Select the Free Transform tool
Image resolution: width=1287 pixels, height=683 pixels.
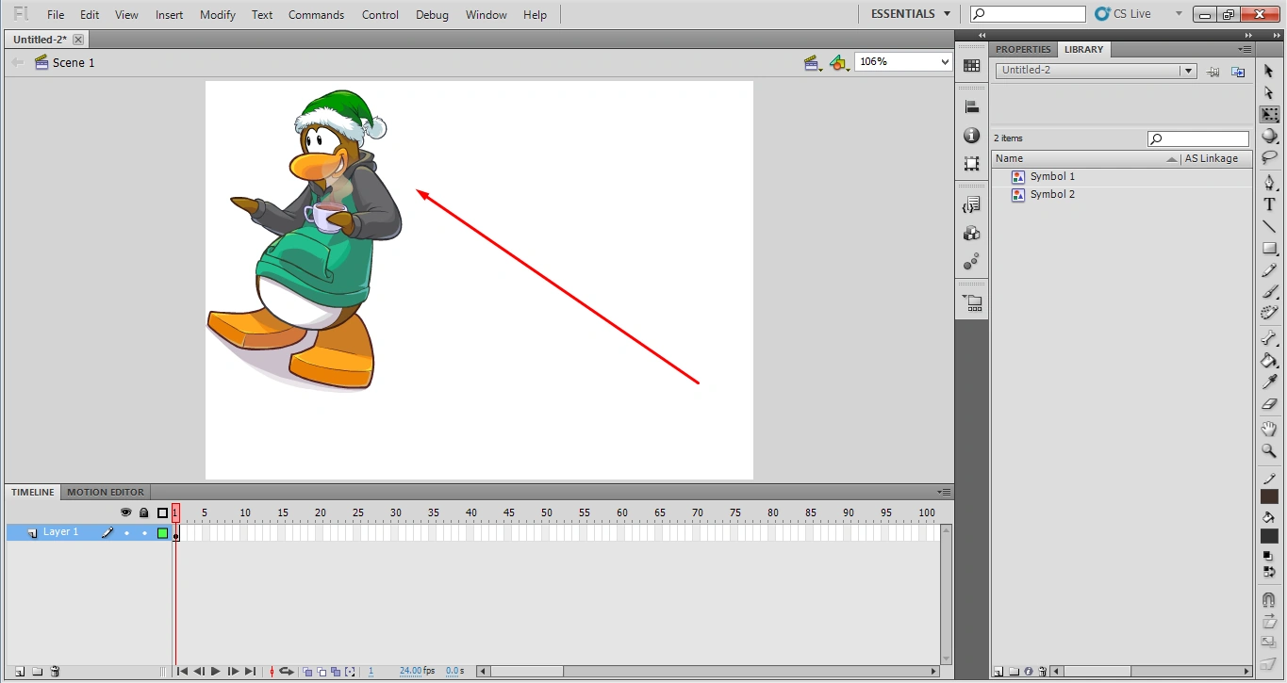pyautogui.click(x=1269, y=114)
